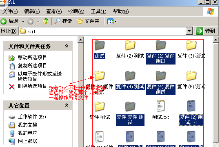Click the folder icon in address bar

22,31
